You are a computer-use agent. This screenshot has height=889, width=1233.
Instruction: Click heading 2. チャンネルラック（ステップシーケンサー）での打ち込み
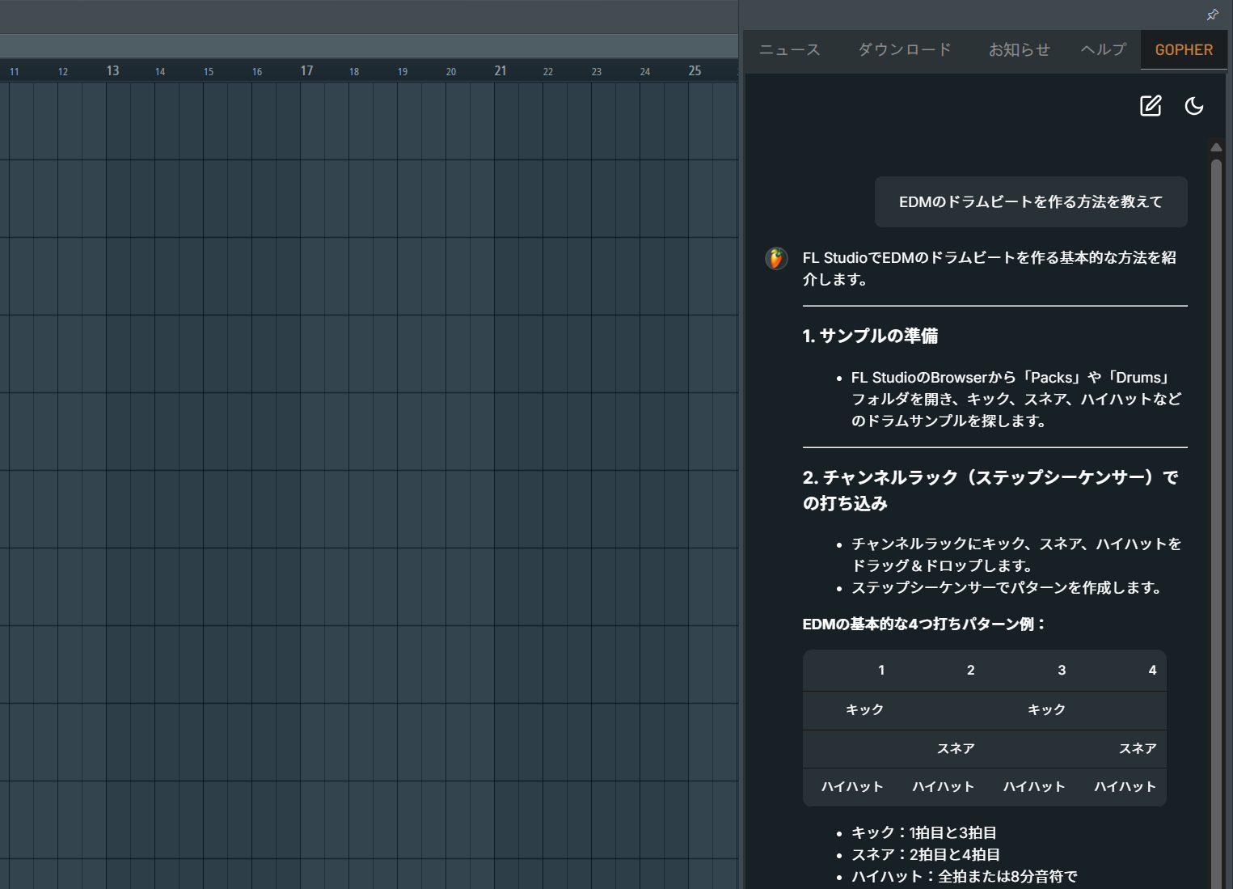990,490
